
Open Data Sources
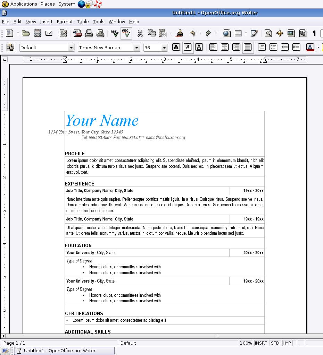(303, 34)
